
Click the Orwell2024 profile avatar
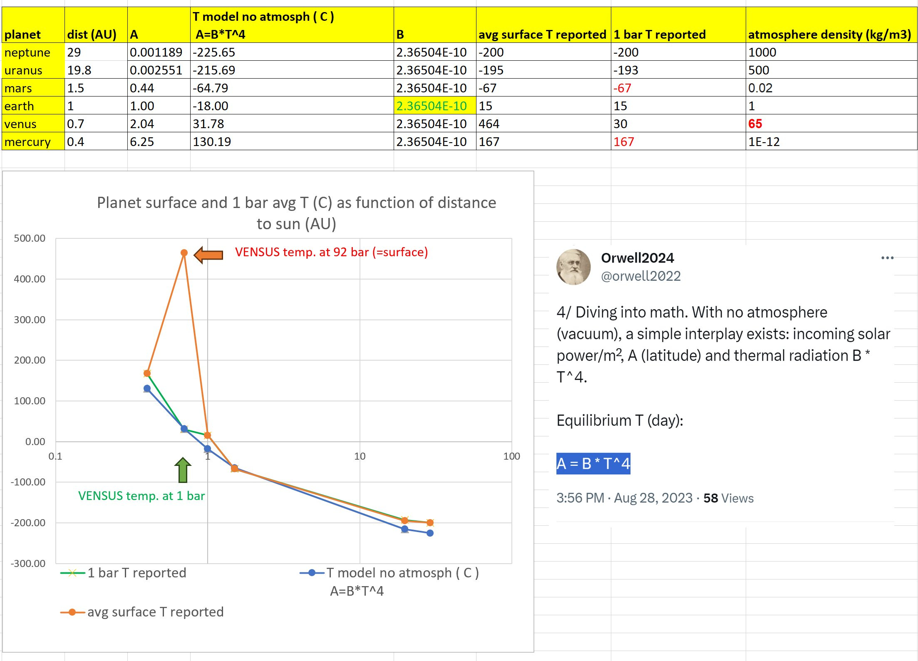573,267
